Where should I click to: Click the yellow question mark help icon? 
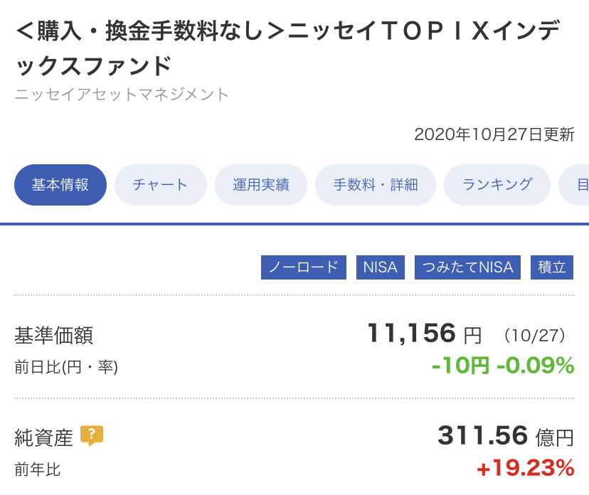tap(92, 436)
